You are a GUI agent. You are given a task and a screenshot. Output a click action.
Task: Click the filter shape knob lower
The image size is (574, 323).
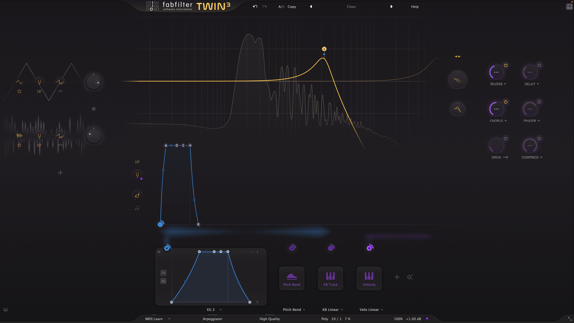458,109
